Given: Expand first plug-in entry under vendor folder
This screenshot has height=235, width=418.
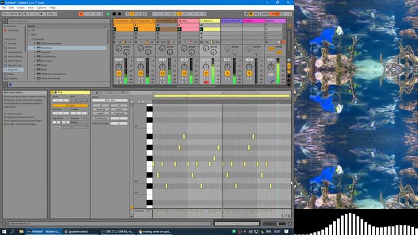Looking at the screenshot, I should click(35, 44).
